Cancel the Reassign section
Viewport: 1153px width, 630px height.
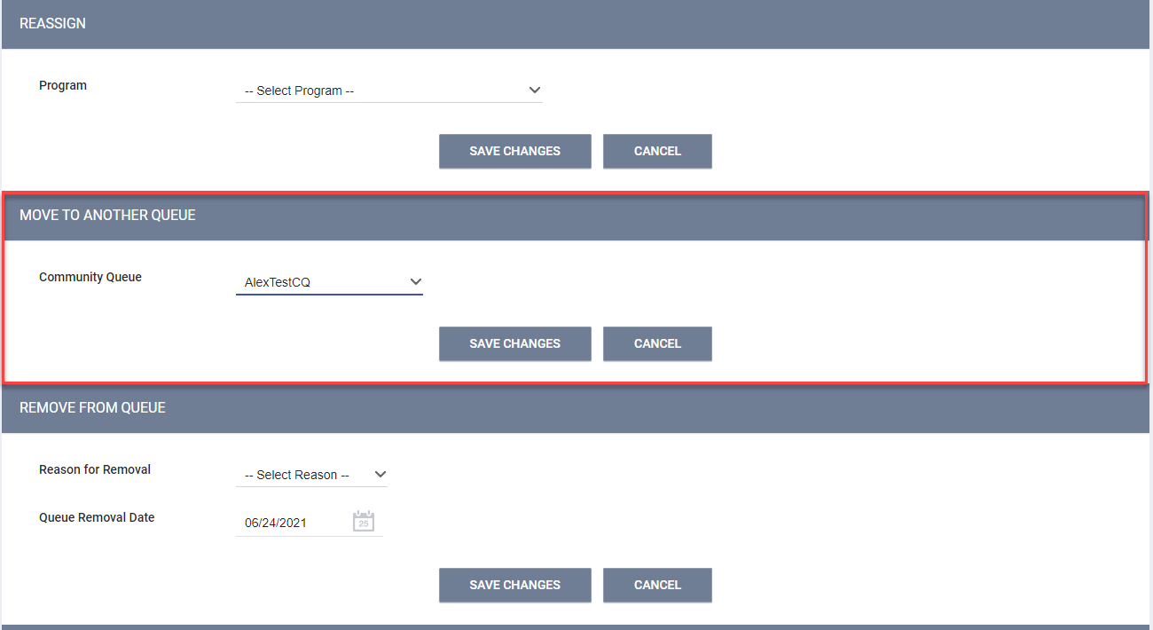(657, 151)
